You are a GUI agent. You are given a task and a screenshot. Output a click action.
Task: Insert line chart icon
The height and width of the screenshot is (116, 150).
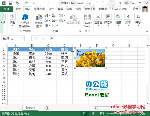point(46,20)
